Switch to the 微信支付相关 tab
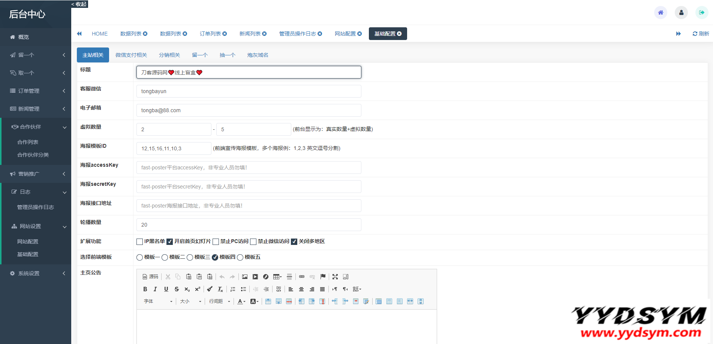 [x=131, y=55]
